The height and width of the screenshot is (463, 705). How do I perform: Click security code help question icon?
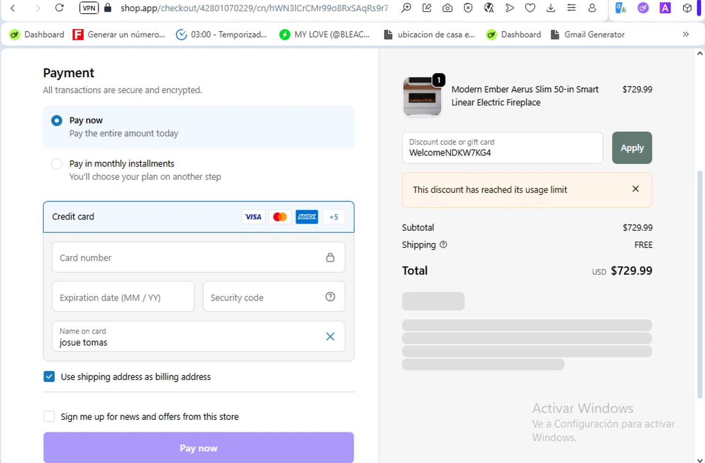point(330,296)
